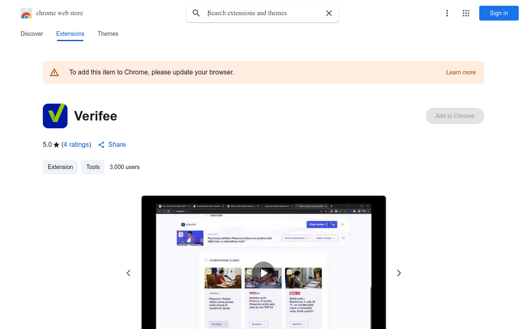
Task: Click the rating star icon
Action: pyautogui.click(x=56, y=145)
